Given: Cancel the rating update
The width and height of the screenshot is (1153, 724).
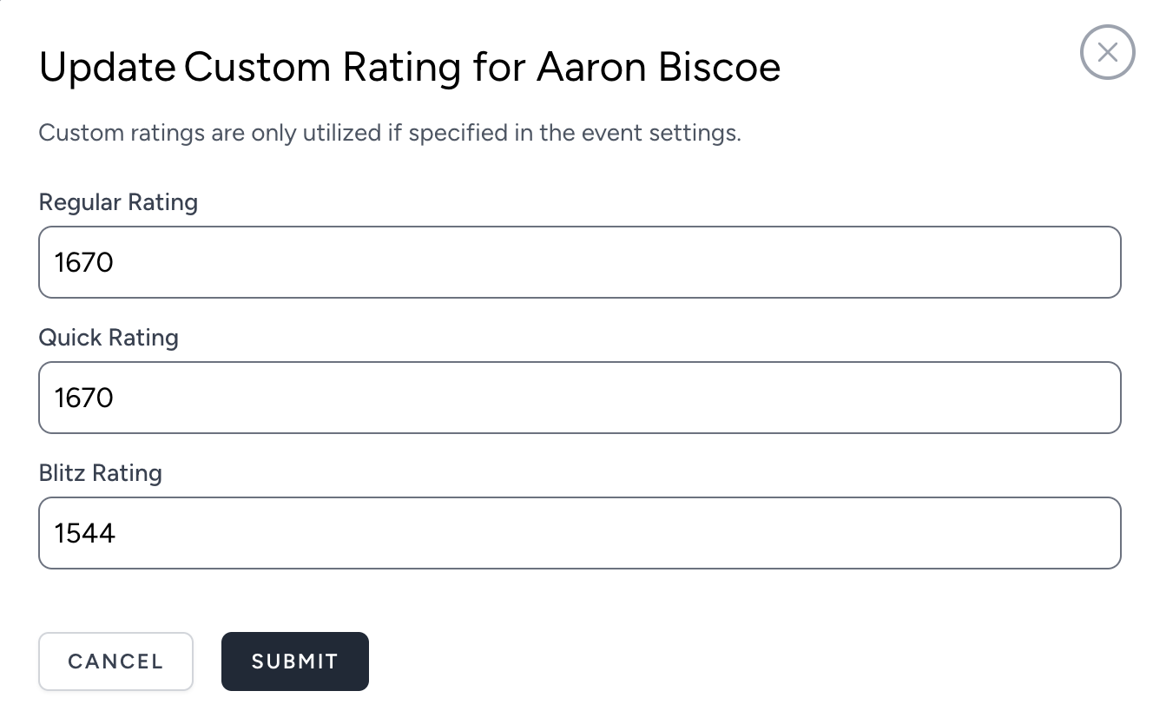Looking at the screenshot, I should coord(115,661).
